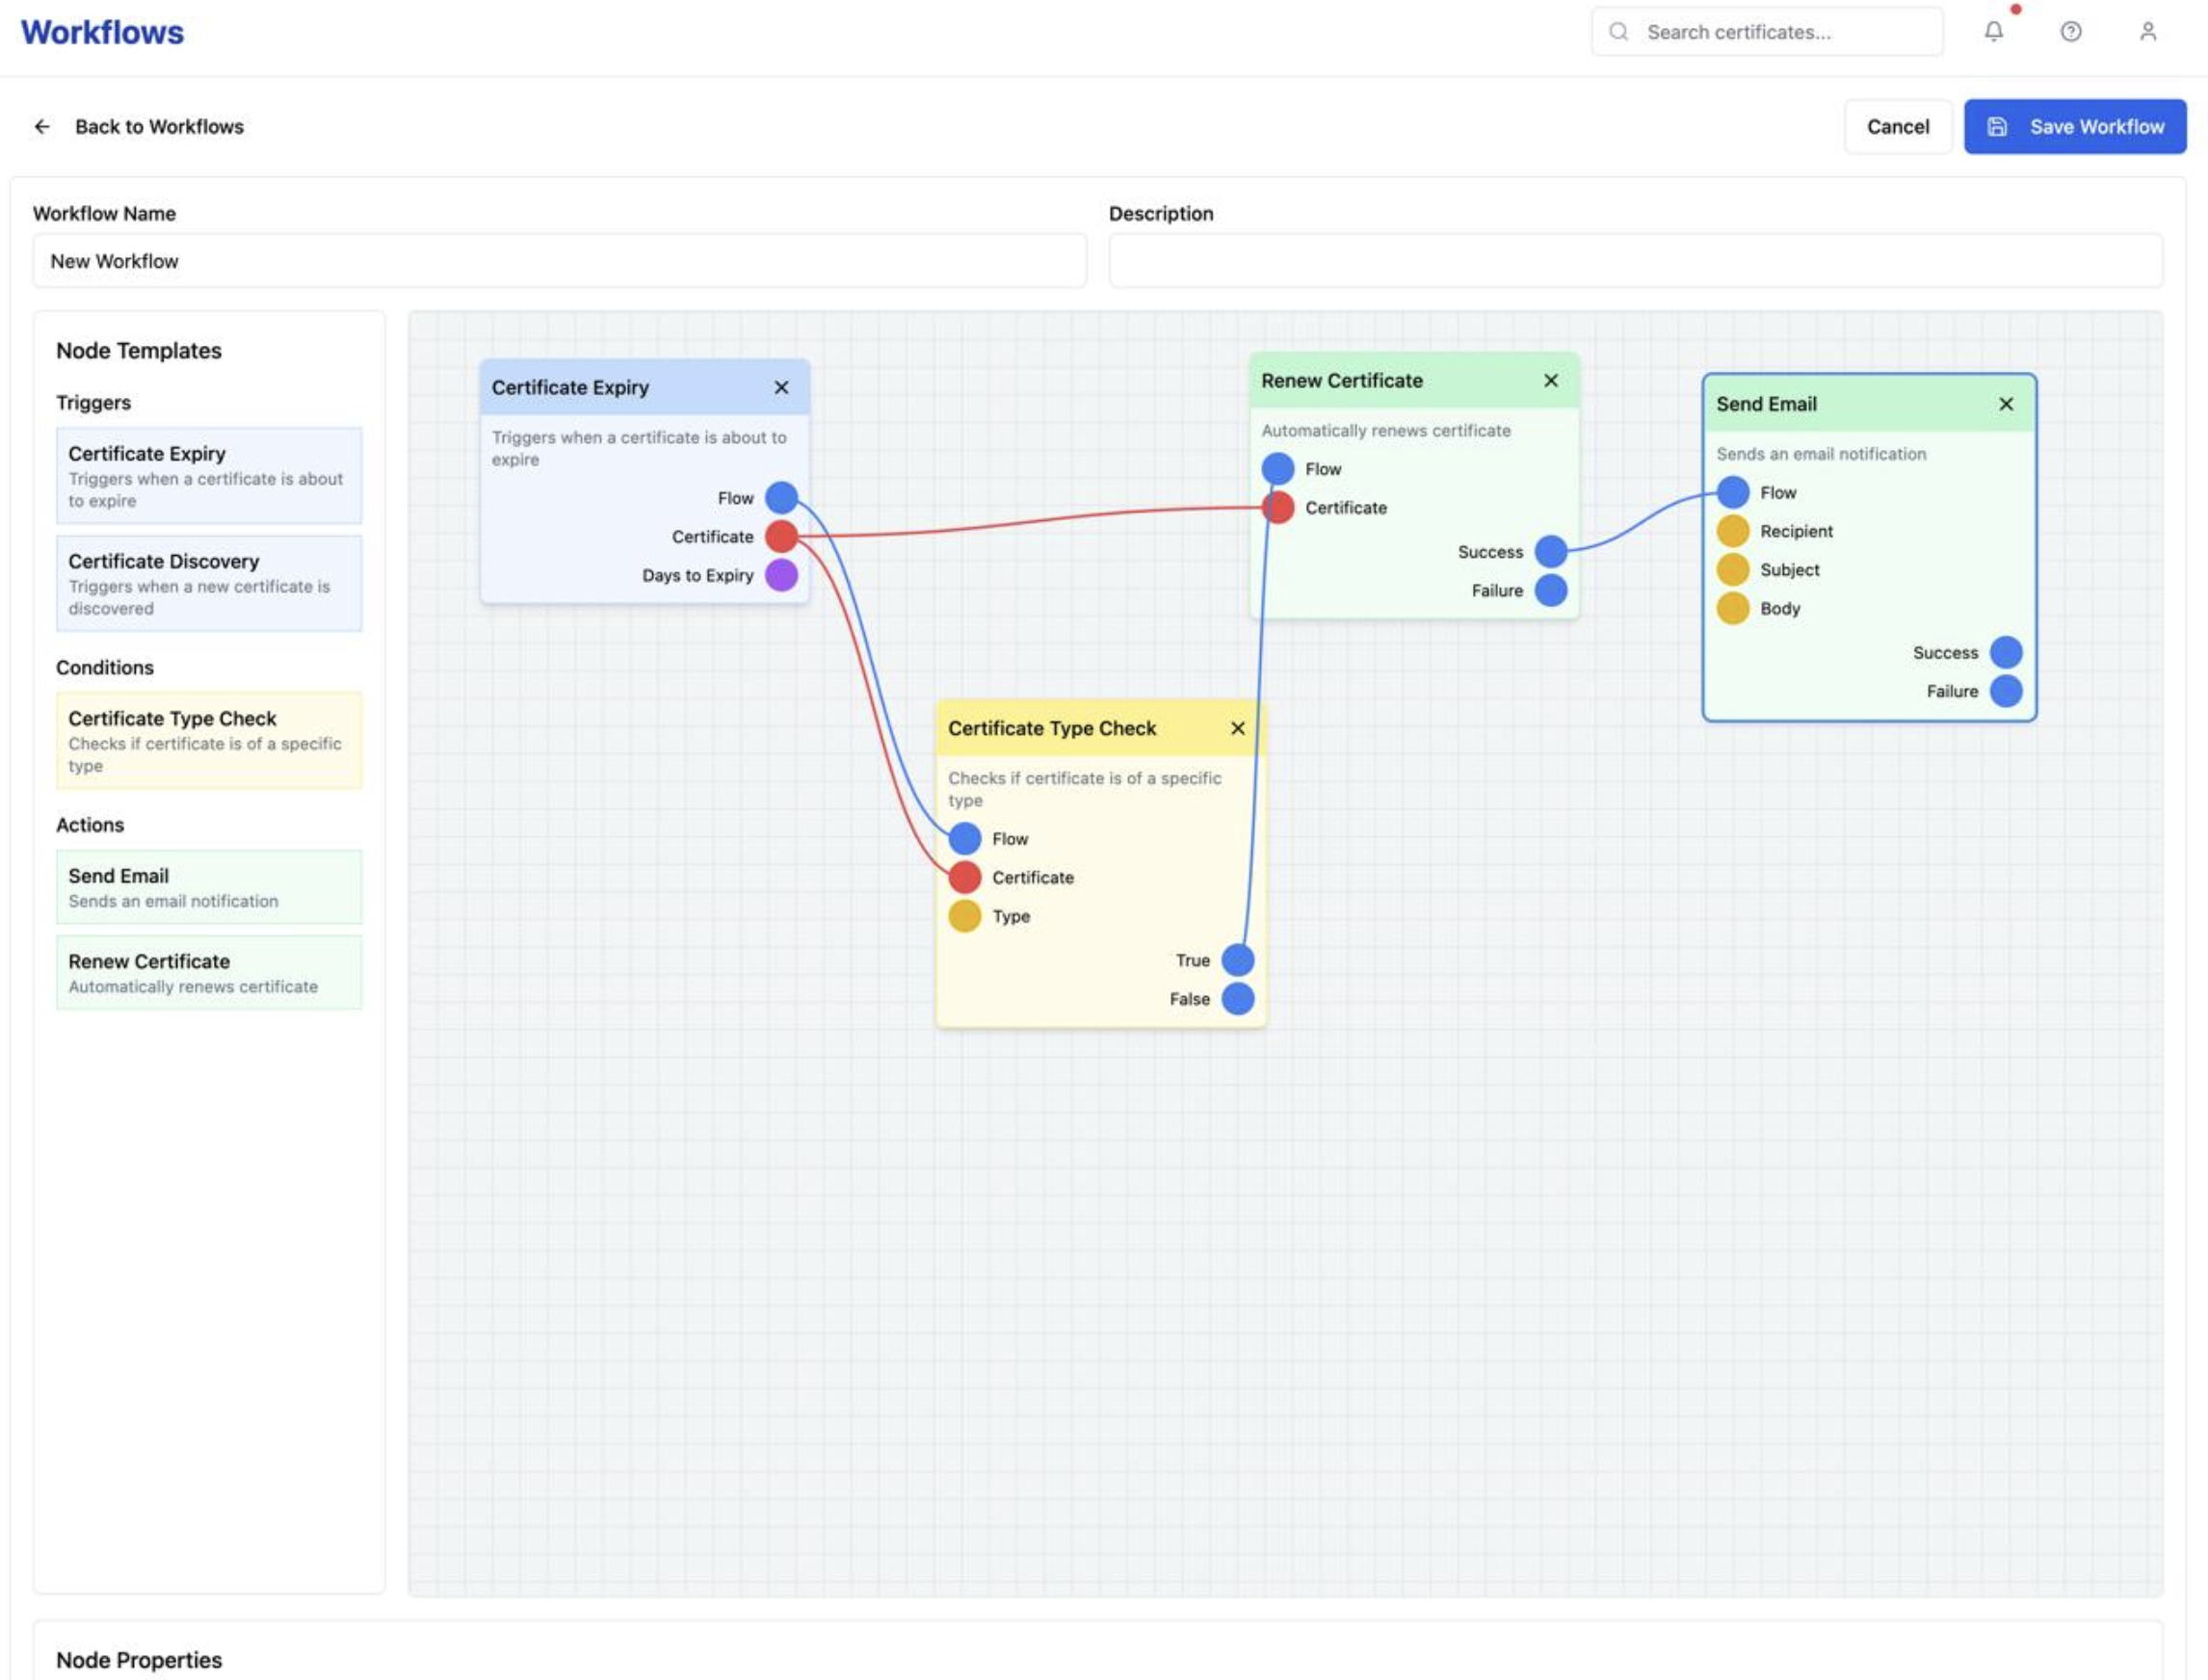Viewport: 2208px width, 1680px height.
Task: Click the back arrow icon
Action: [42, 127]
